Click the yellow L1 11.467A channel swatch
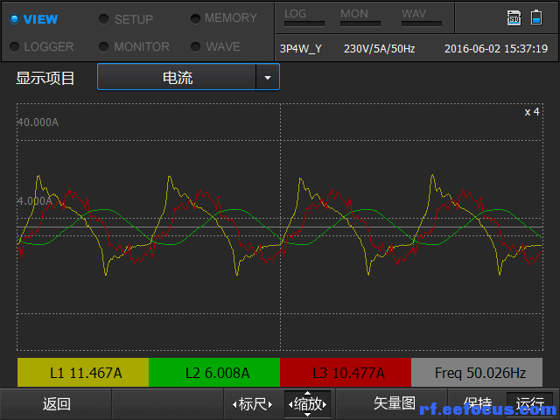 pos(83,373)
